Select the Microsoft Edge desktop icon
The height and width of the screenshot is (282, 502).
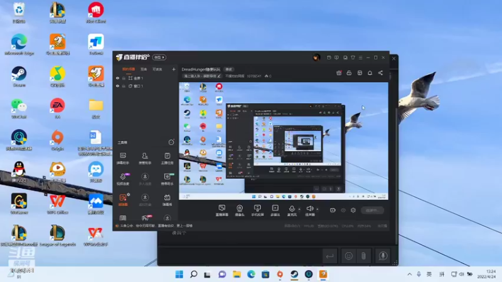point(19,44)
